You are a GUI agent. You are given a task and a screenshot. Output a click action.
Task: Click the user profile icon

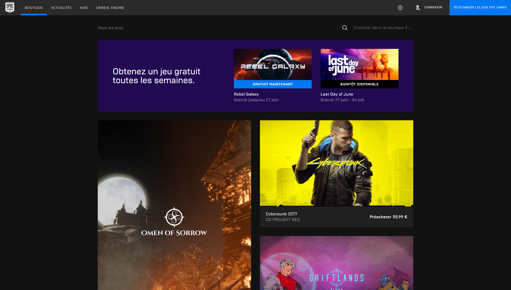pos(418,8)
